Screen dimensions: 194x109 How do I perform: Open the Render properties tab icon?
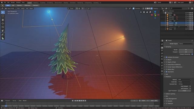coord(162,48)
